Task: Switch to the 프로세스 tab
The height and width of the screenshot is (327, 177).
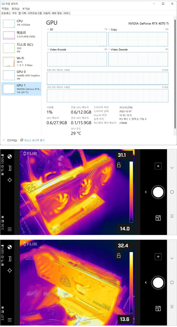Action: [6, 13]
